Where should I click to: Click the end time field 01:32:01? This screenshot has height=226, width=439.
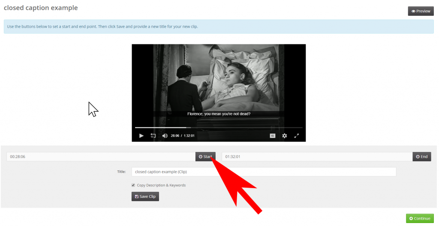[317, 156]
